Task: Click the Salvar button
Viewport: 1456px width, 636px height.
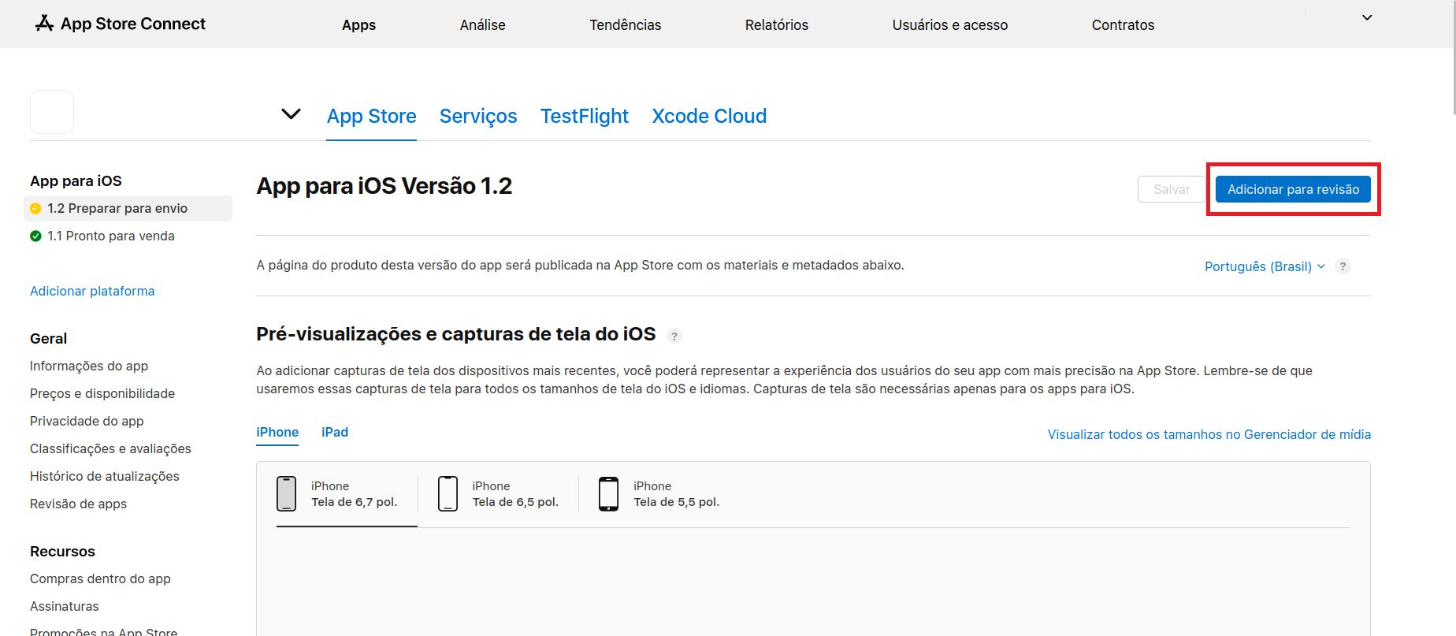Action: (1172, 189)
